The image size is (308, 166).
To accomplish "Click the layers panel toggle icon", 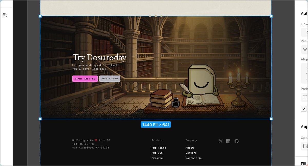I will [x=5, y=15].
